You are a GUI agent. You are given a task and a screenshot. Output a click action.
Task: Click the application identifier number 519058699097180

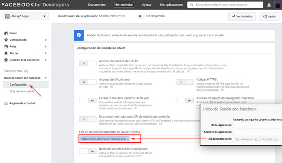pos(112,16)
